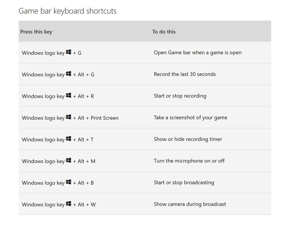The height and width of the screenshot is (228, 285).
Task: Click the "Show camera during broadcast" description
Action: click(190, 204)
